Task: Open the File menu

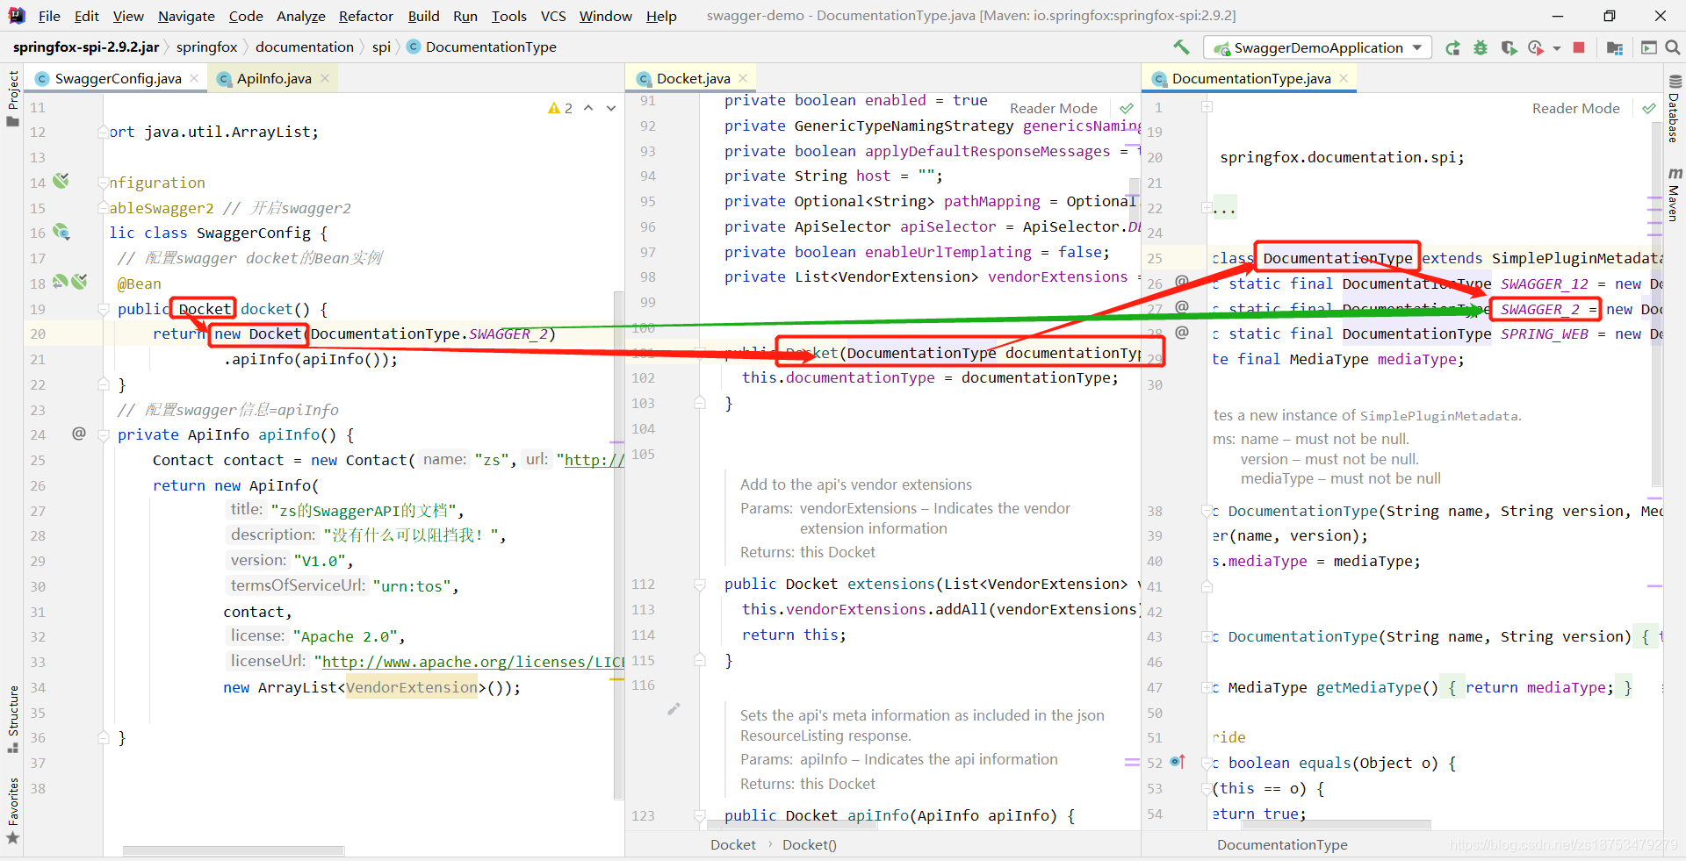Action: 49,16
